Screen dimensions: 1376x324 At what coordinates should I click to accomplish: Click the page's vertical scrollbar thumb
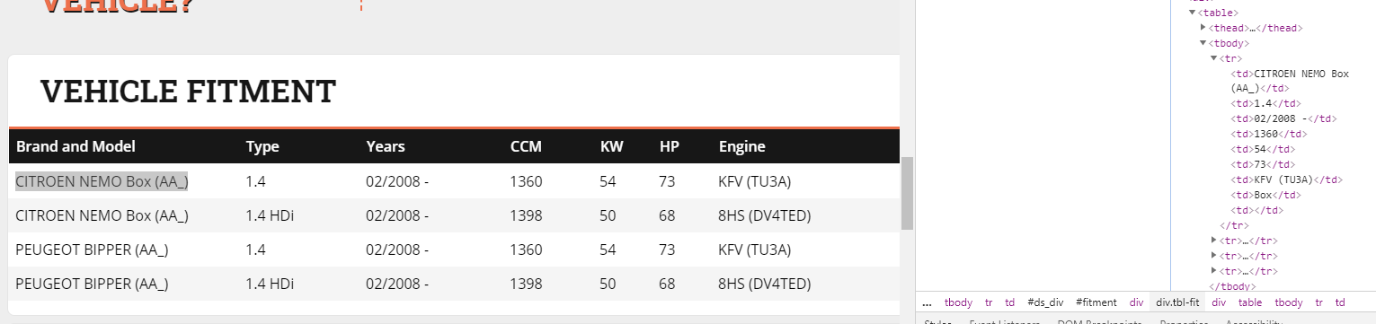907,192
